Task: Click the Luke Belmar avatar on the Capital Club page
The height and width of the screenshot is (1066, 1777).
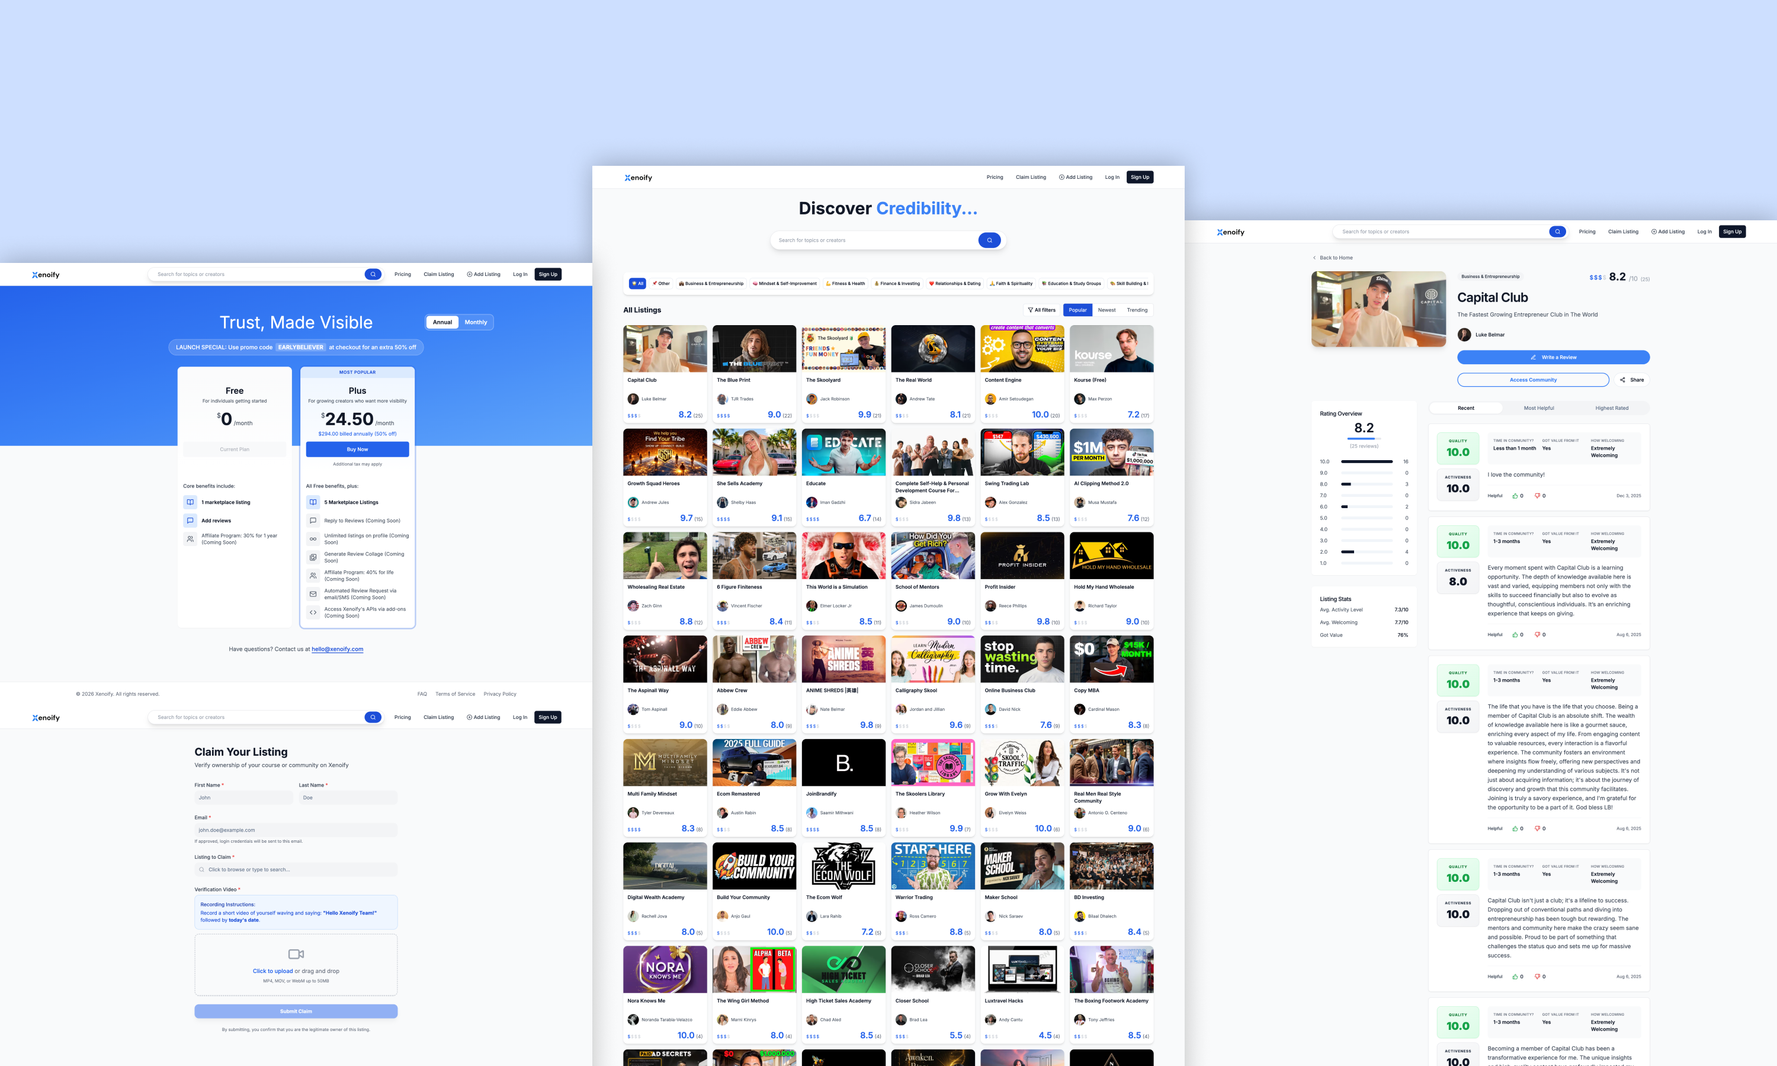Action: tap(1464, 334)
